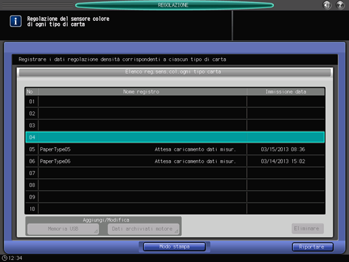Click status text in PaperType05 row

click(x=195, y=149)
